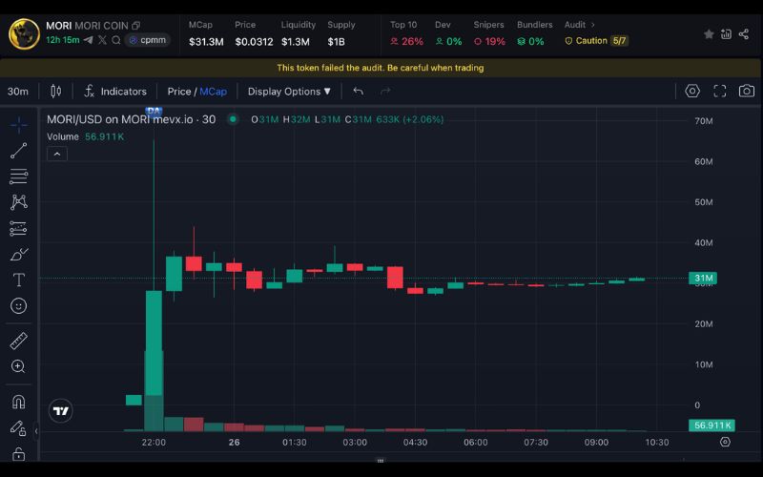Open TradingView logo link
The height and width of the screenshot is (477, 763).
[61, 411]
